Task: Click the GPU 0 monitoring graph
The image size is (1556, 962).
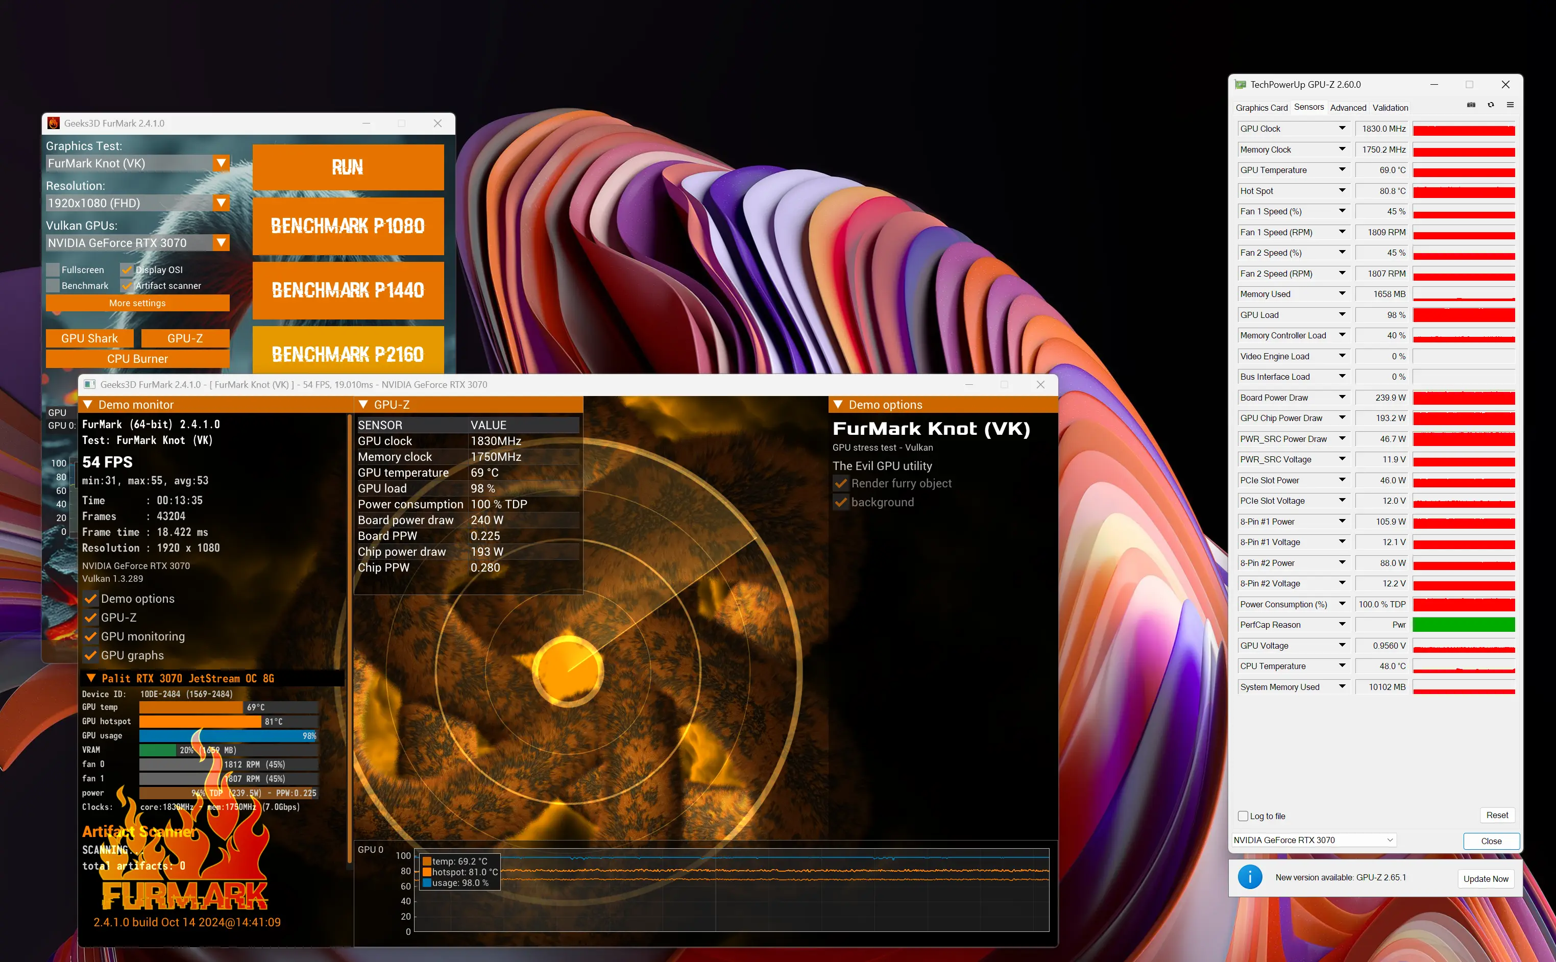Action: 731,890
